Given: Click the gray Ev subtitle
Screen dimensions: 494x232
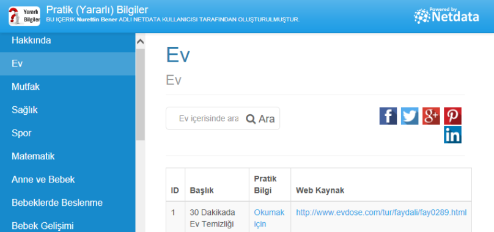Looking at the screenshot, I should 174,80.
